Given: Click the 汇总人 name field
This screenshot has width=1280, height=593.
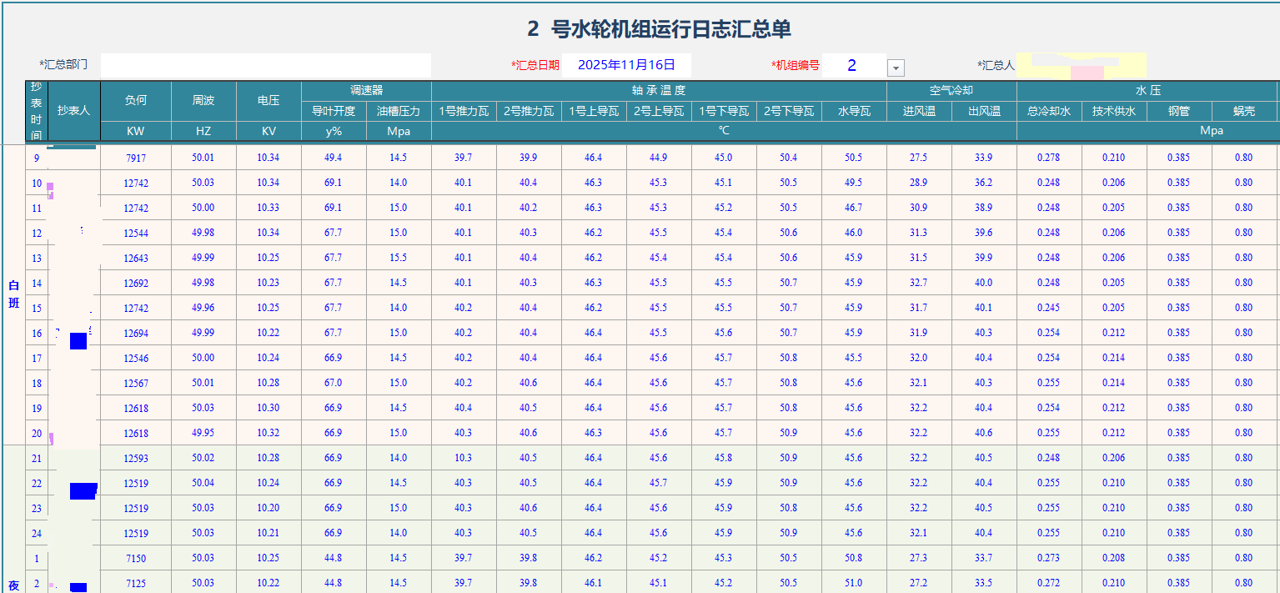Looking at the screenshot, I should click(x=1087, y=66).
